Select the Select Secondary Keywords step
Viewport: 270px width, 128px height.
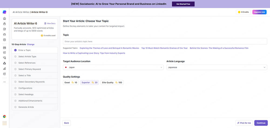(x=35, y=82)
